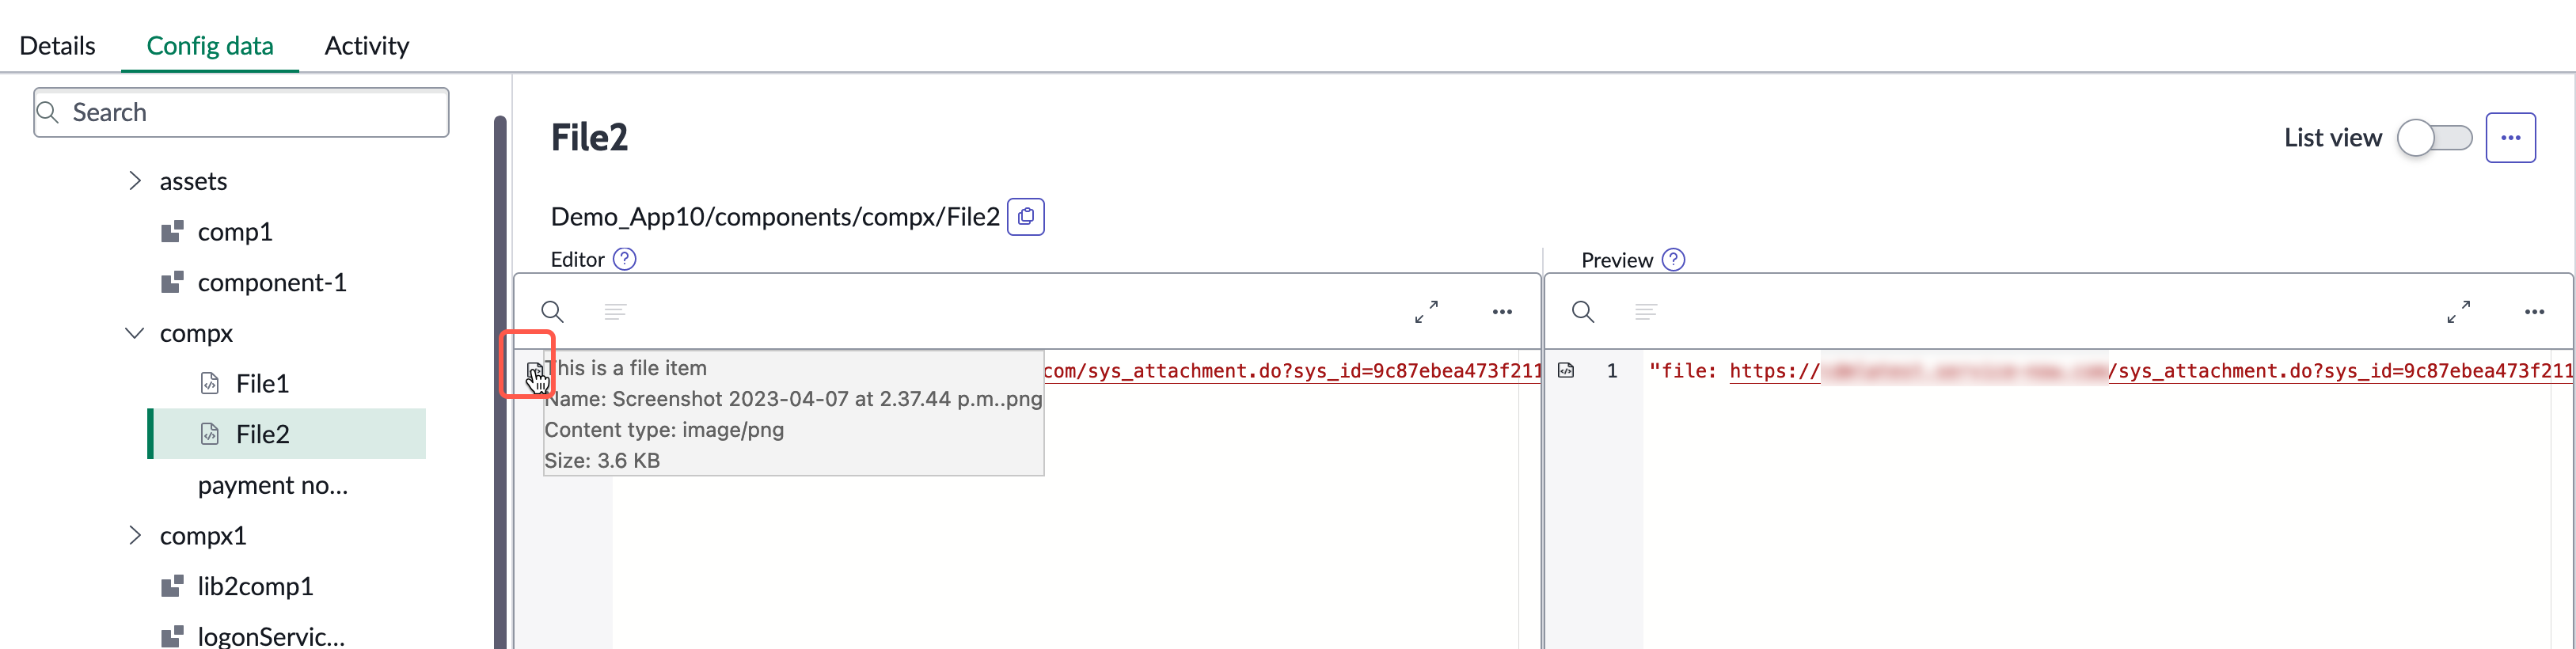Select the Config data tab

[x=210, y=46]
